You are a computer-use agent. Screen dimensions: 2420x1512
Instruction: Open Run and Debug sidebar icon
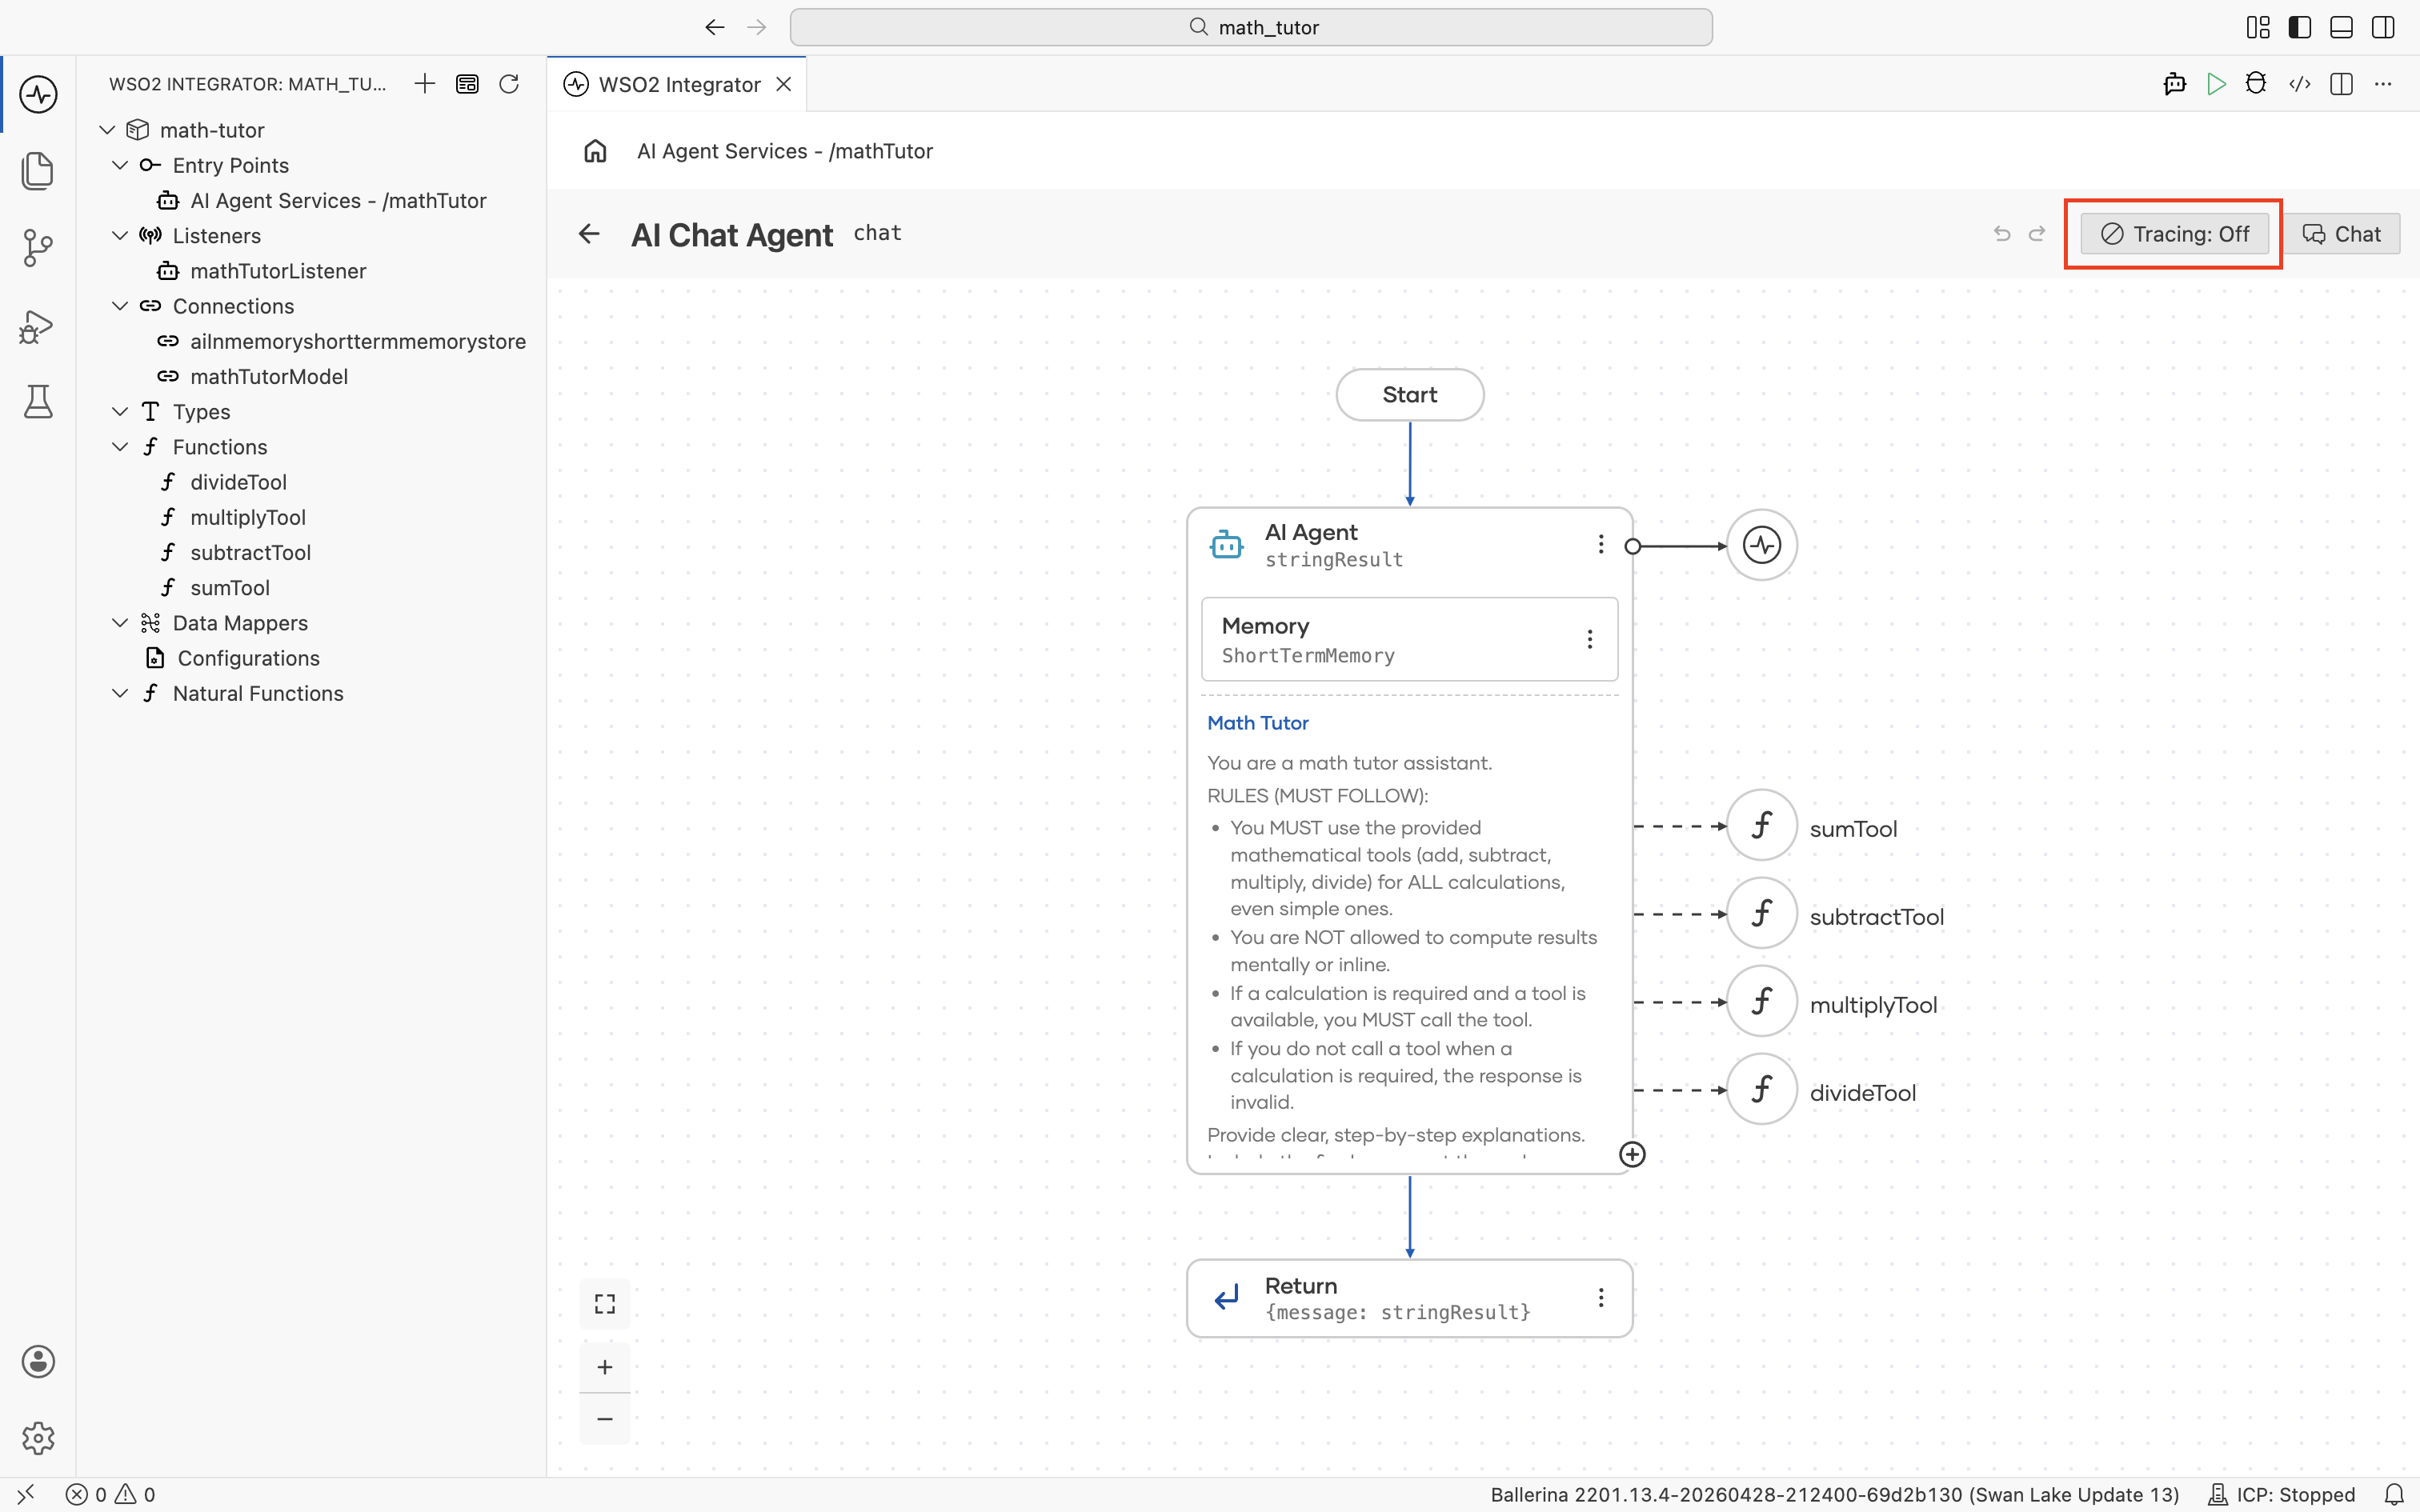pos(38,326)
